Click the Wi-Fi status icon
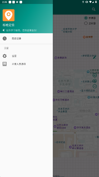 90,2
